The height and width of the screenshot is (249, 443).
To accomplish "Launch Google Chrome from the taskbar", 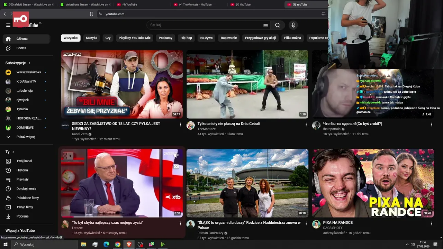I will pyautogui.click(x=118, y=245).
